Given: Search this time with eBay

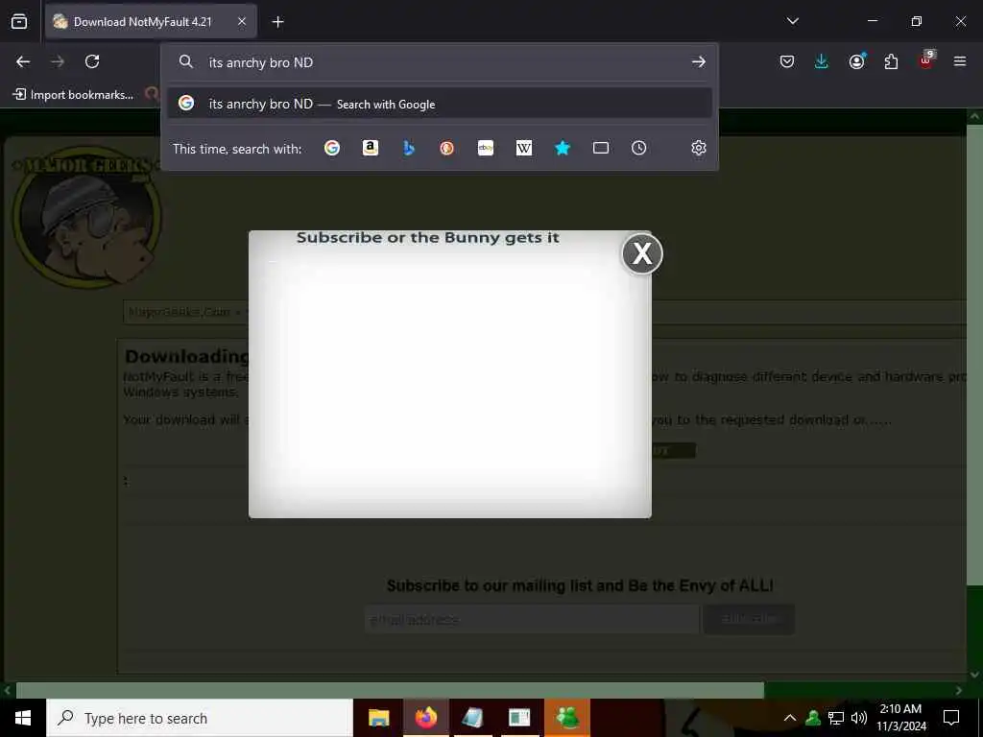Looking at the screenshot, I should tap(485, 148).
